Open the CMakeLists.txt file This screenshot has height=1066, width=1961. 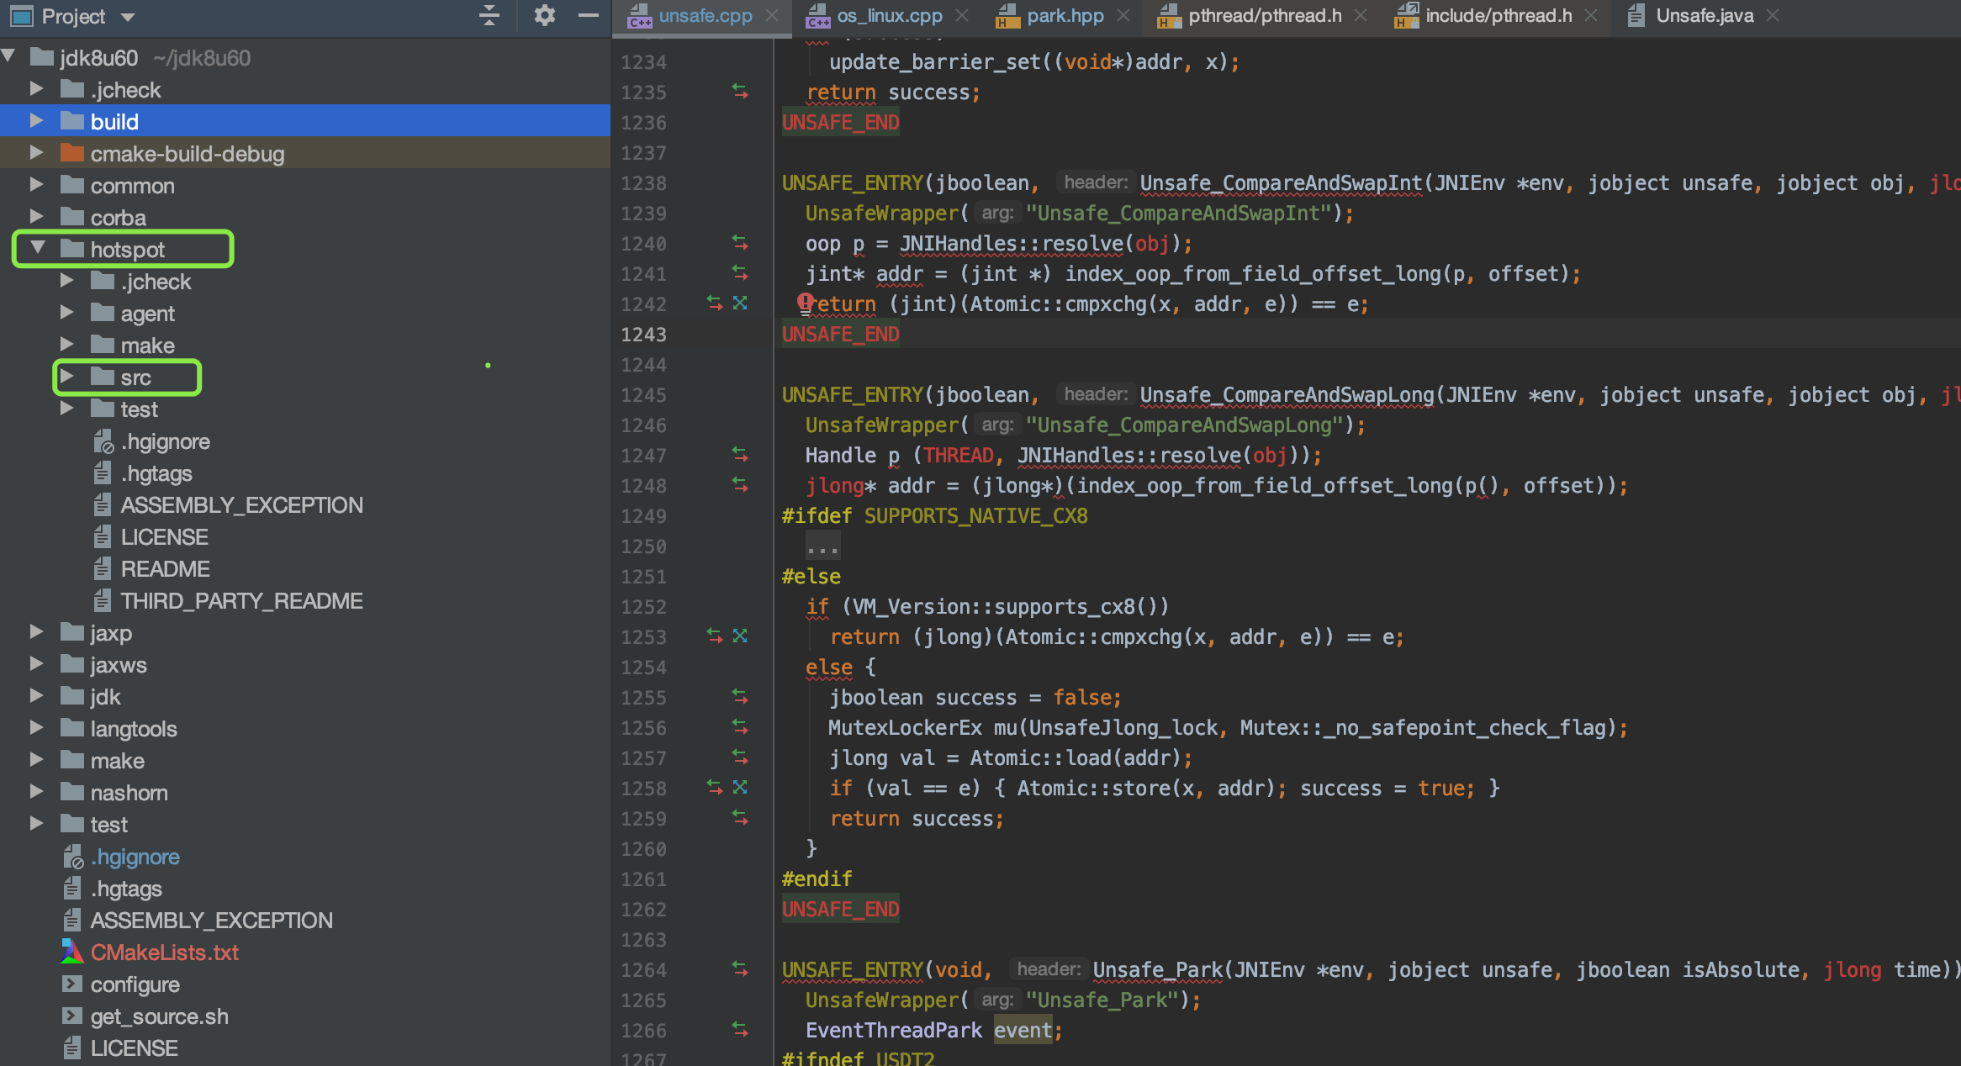click(164, 953)
